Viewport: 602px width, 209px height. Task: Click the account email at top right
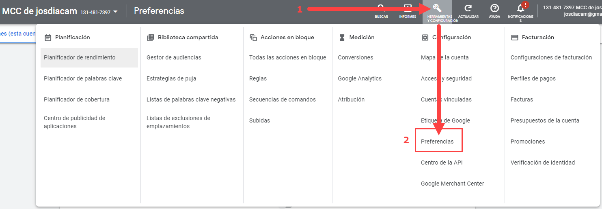pos(583,14)
